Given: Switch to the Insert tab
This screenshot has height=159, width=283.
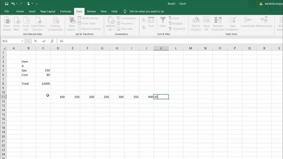Looking at the screenshot, I should (x=32, y=11).
